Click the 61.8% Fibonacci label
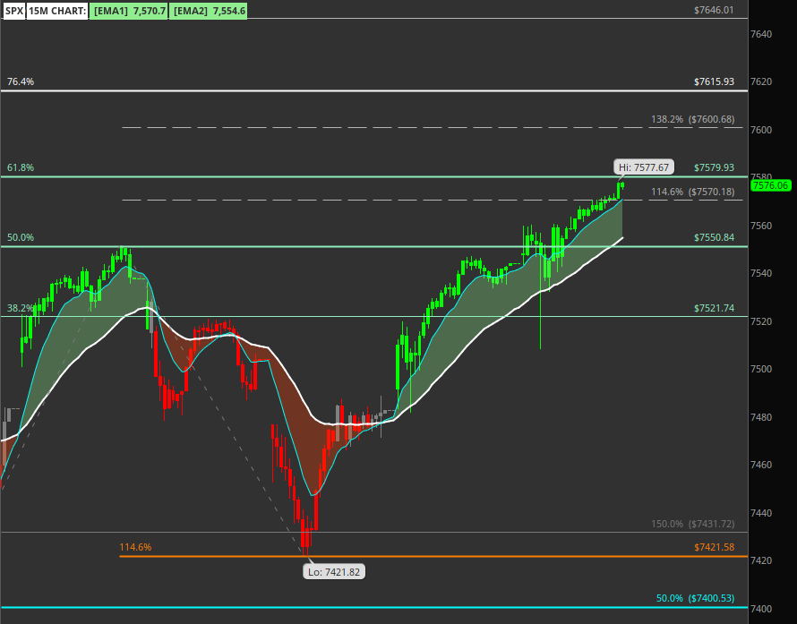 point(21,167)
